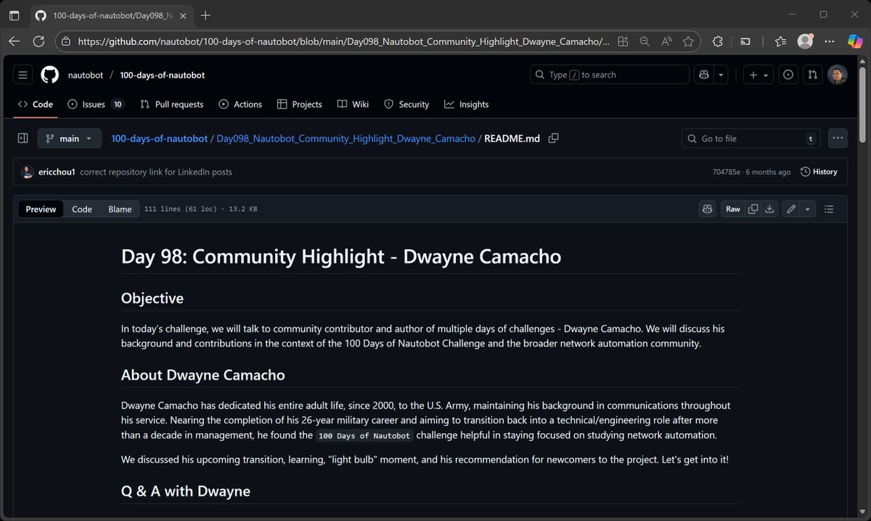Open read aloud icon in address bar
Image resolution: width=871 pixels, height=521 pixels.
point(666,41)
